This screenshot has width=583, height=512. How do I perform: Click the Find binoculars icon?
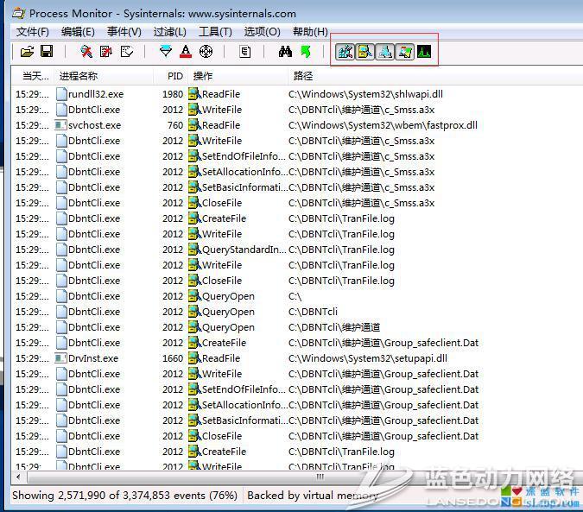(x=285, y=52)
